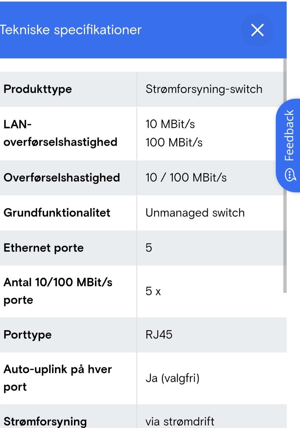300x428 pixels.
Task: Click the Feedback speech bubble icon
Action: tap(290, 175)
